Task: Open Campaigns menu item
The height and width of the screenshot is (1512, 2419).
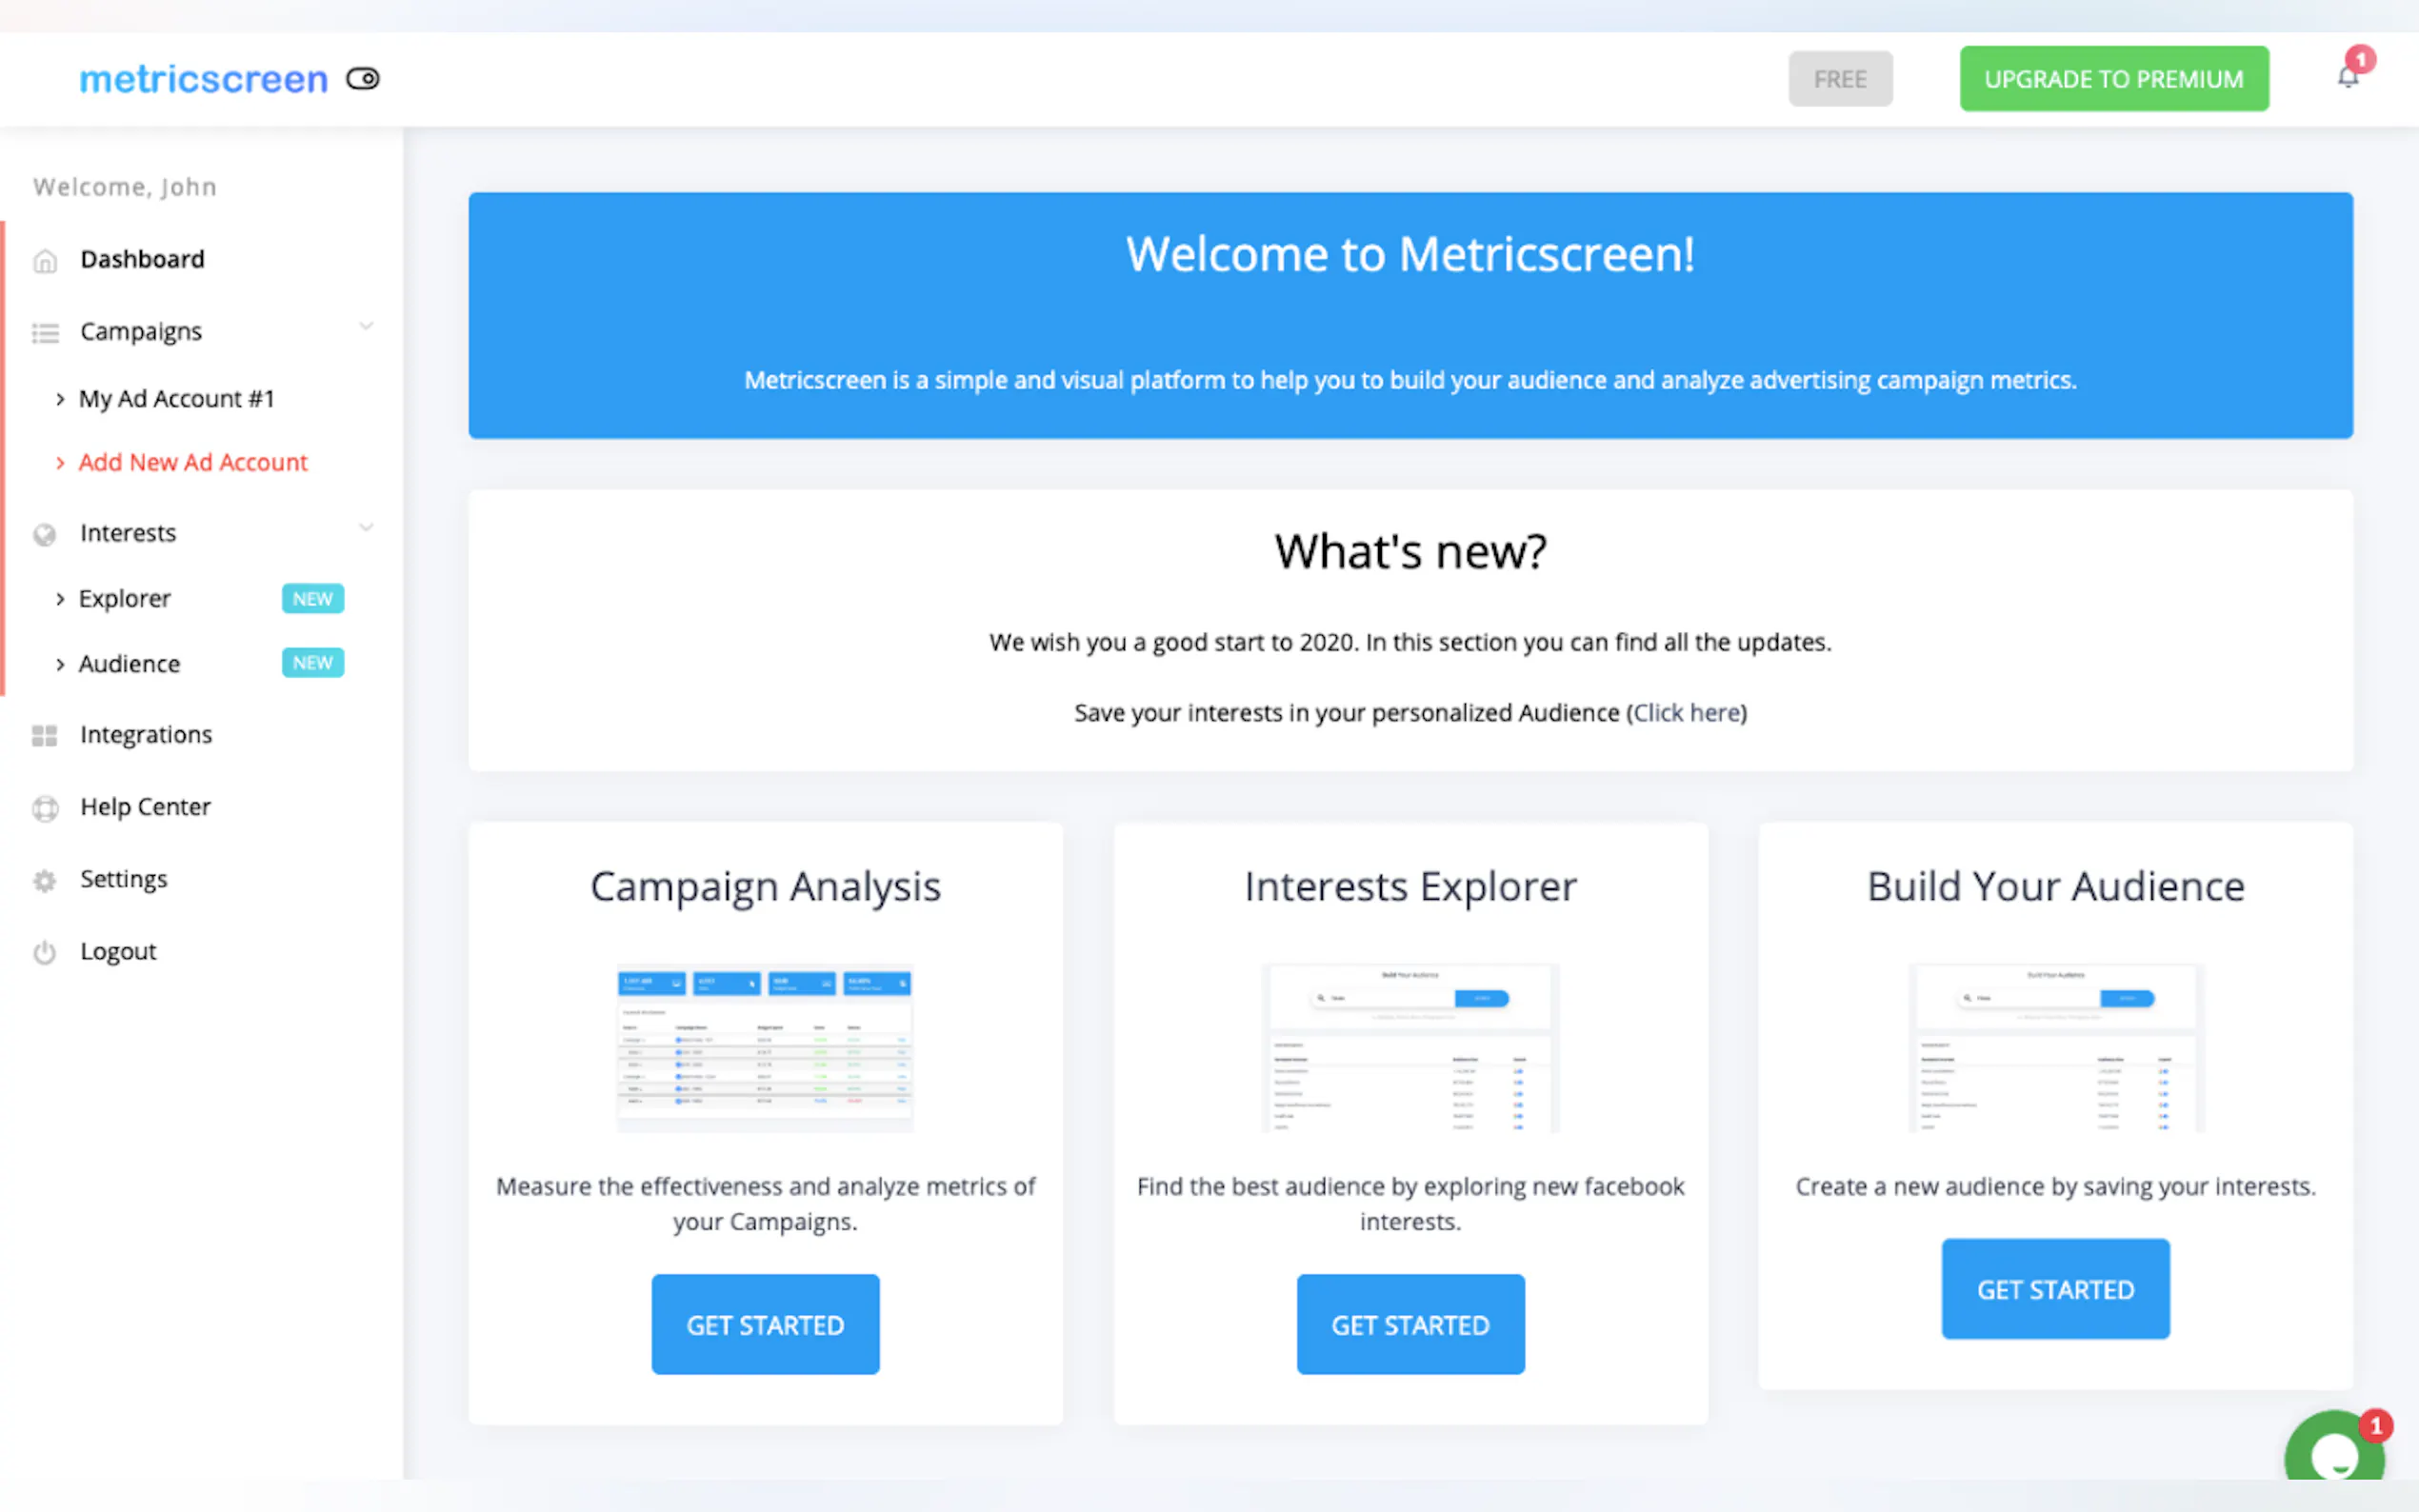Action: point(141,332)
